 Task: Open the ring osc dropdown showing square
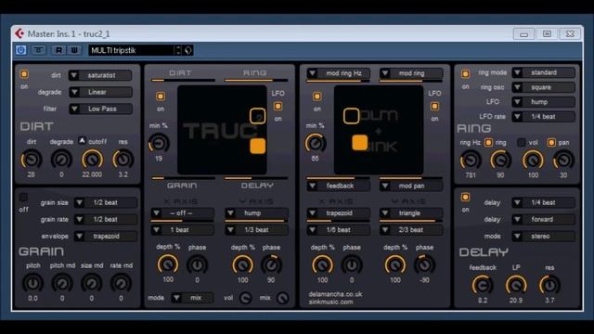pos(543,87)
